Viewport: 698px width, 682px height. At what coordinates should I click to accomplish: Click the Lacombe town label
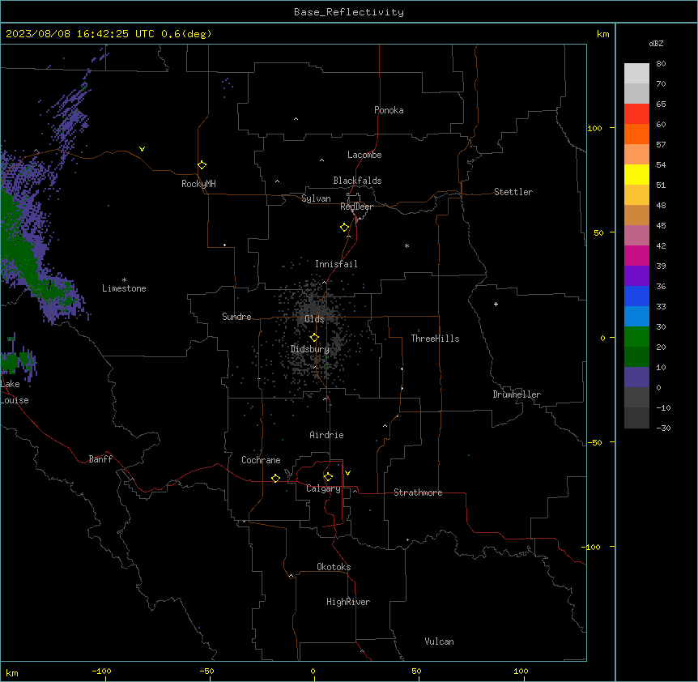364,155
